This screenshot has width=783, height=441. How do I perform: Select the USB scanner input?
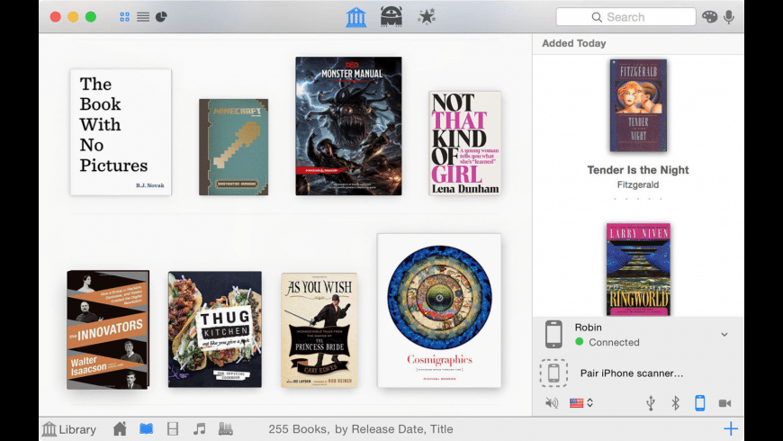tap(650, 403)
